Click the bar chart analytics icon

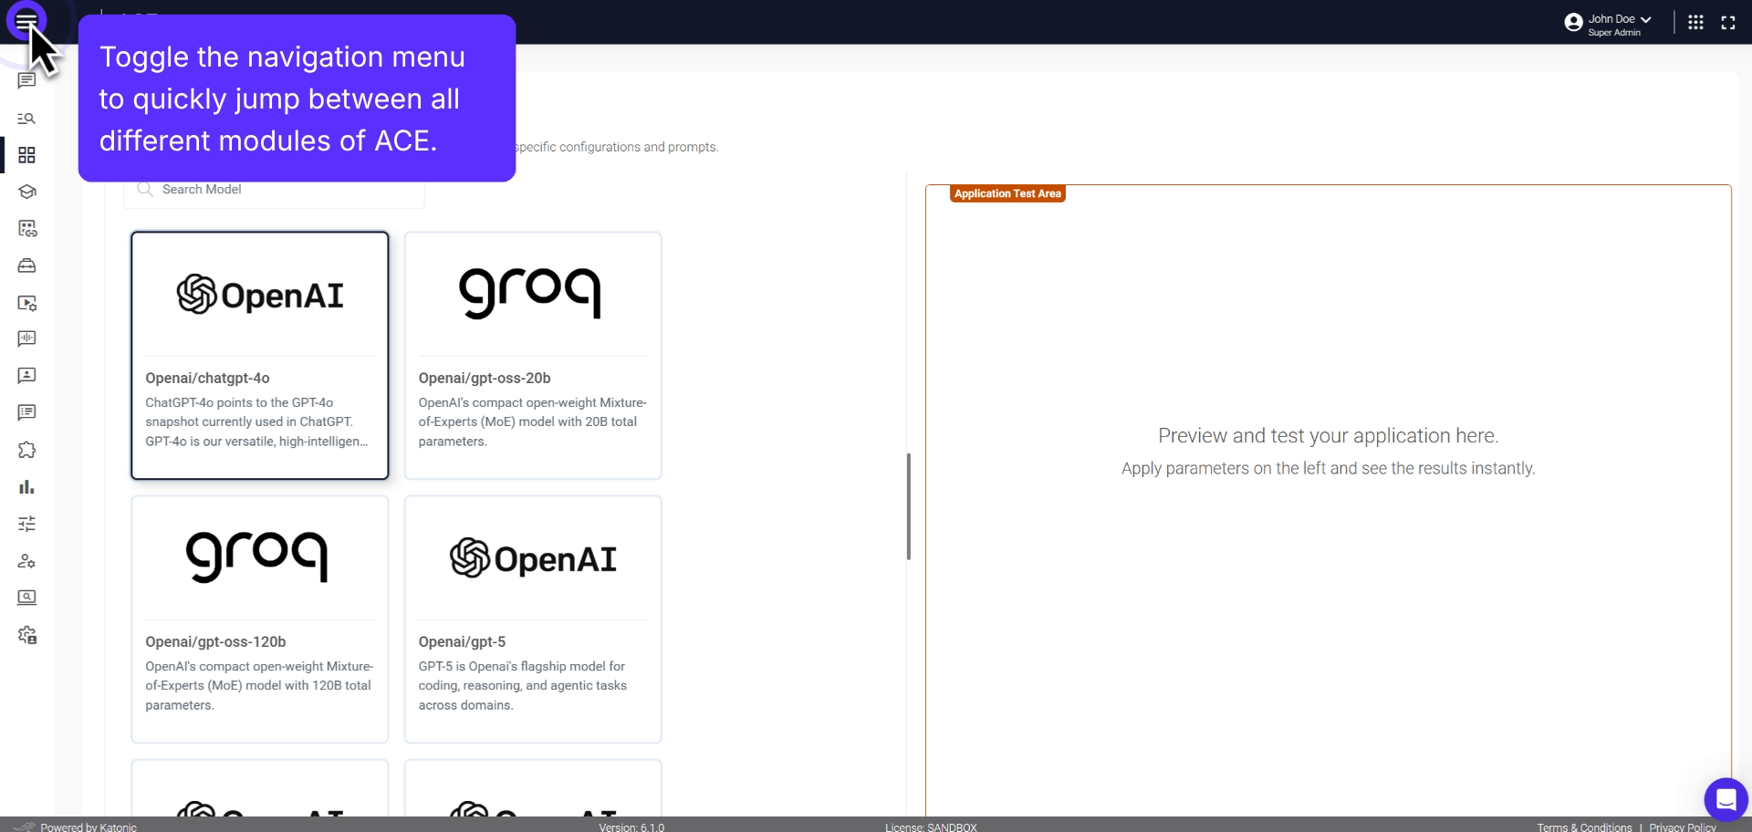point(26,486)
